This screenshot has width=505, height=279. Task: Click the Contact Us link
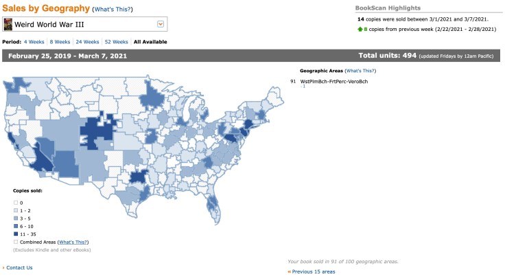coord(19,267)
